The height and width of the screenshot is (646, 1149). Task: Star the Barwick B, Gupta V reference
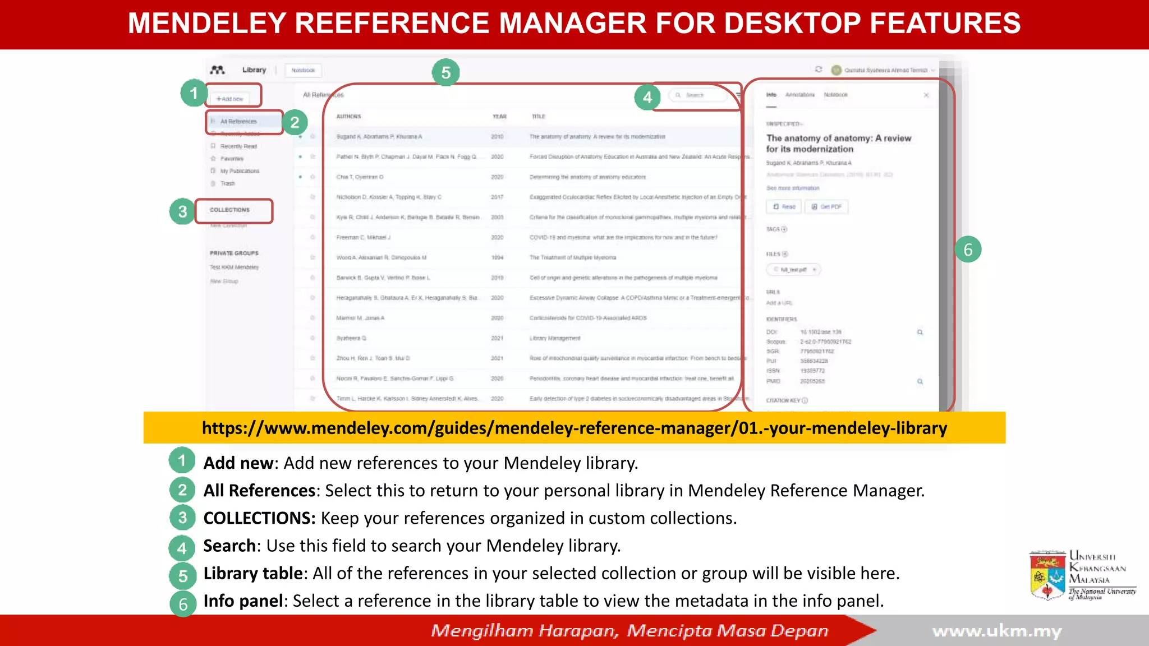313,278
